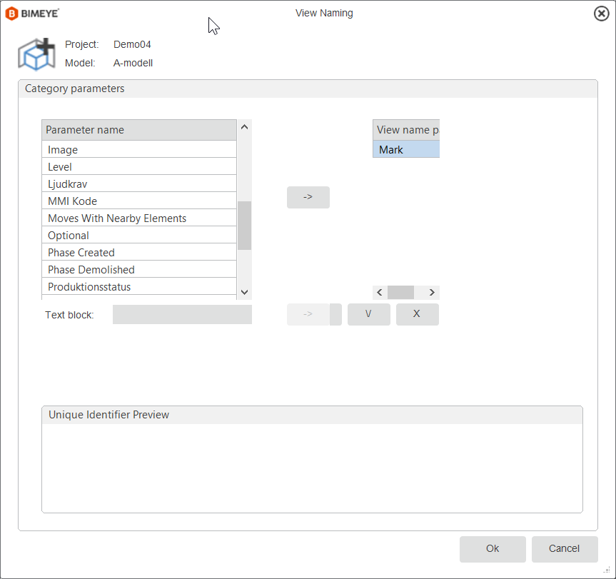Select the Image parameter row

point(139,150)
